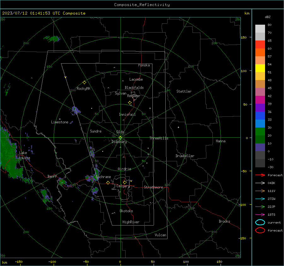This screenshot has height=266, width=284.
Task: Click the Blackfalds city label
Action: pos(134,88)
